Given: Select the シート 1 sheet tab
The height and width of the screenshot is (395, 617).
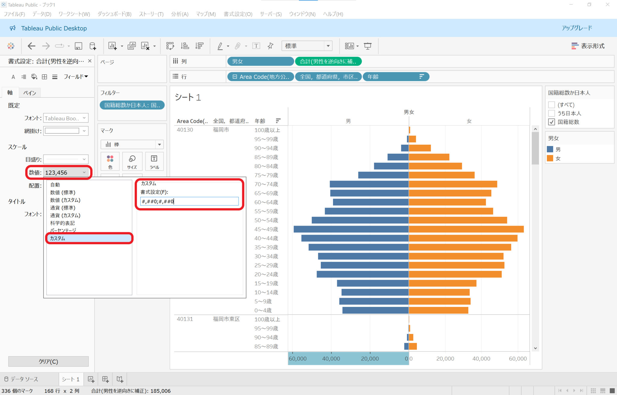Looking at the screenshot, I should (x=71, y=379).
